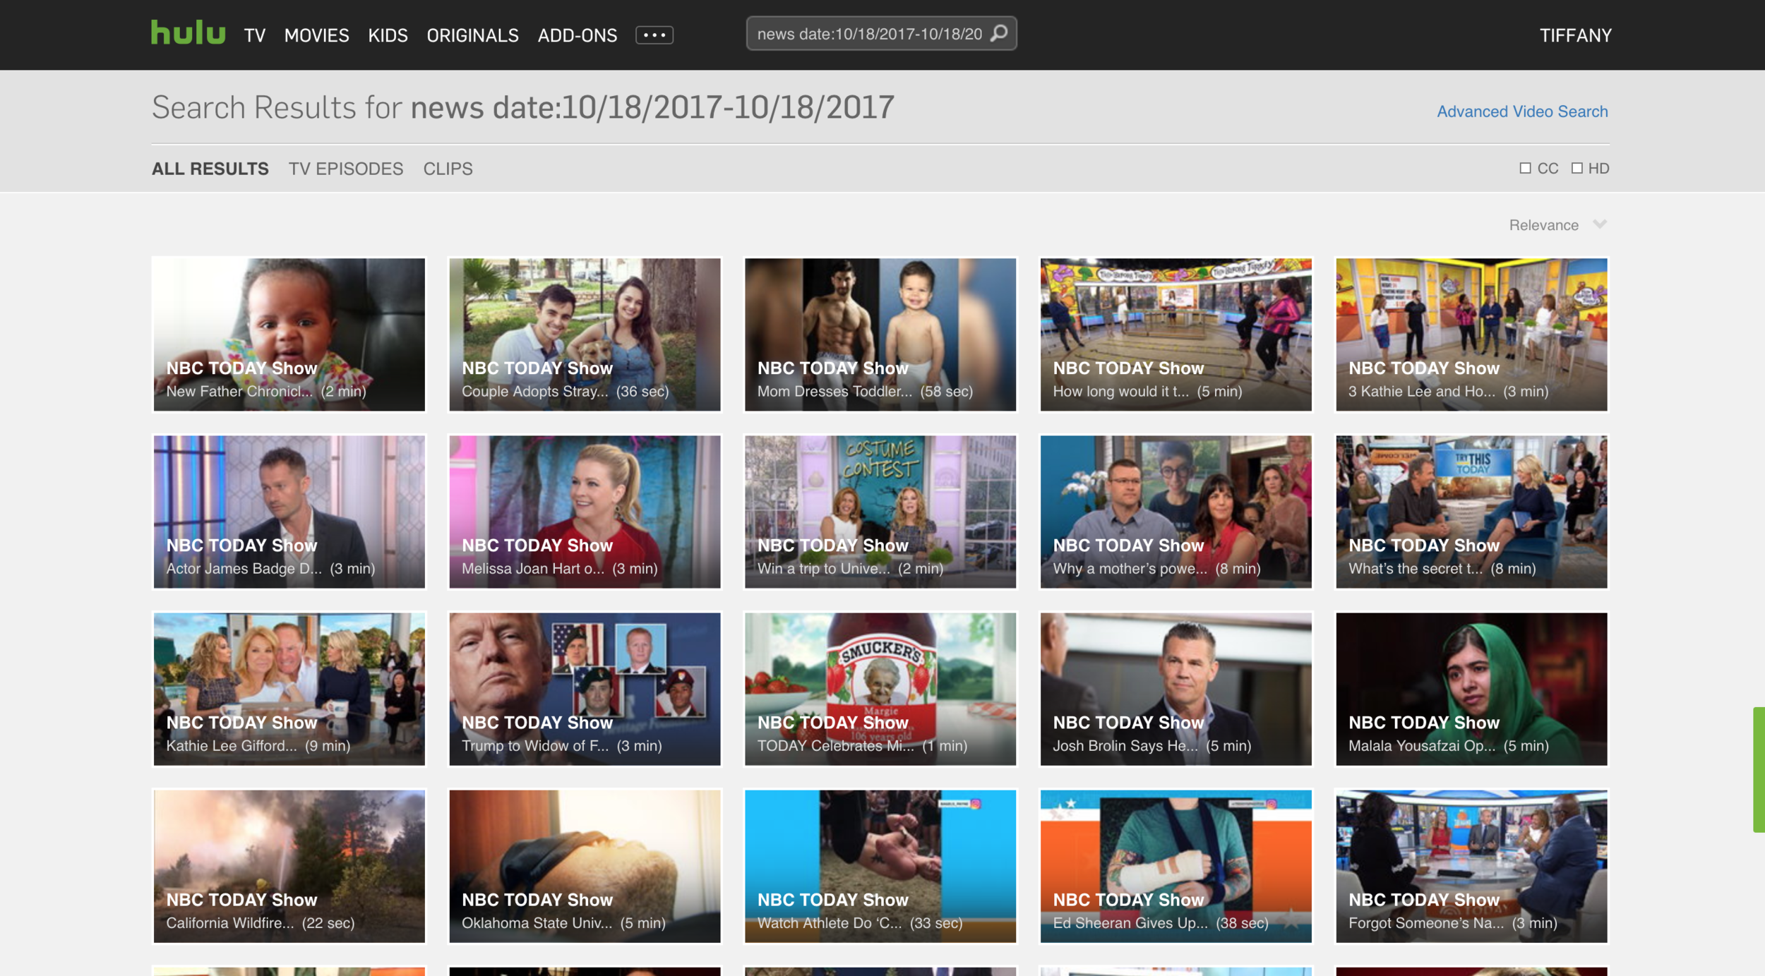This screenshot has width=1765, height=976.
Task: Open Oklahoma State Univ... clip
Action: [x=585, y=865]
